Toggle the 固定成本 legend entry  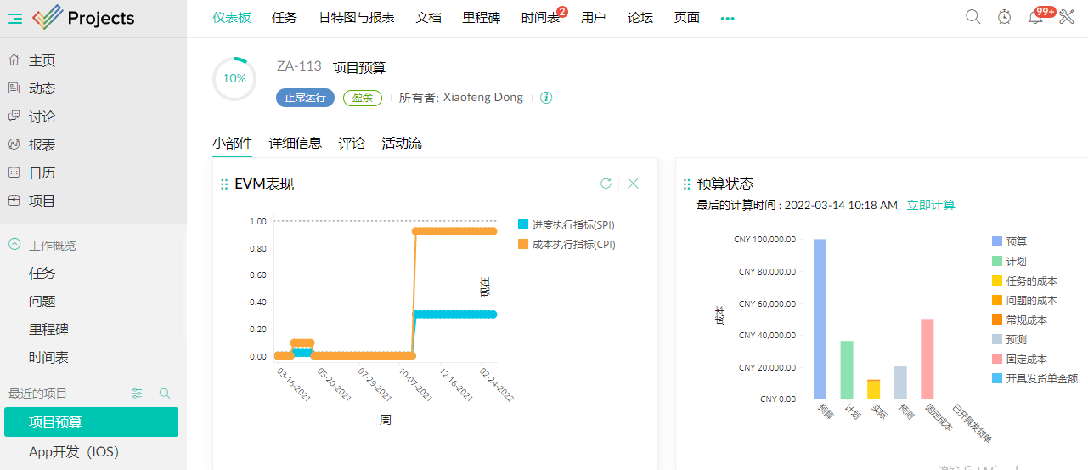coord(1025,360)
